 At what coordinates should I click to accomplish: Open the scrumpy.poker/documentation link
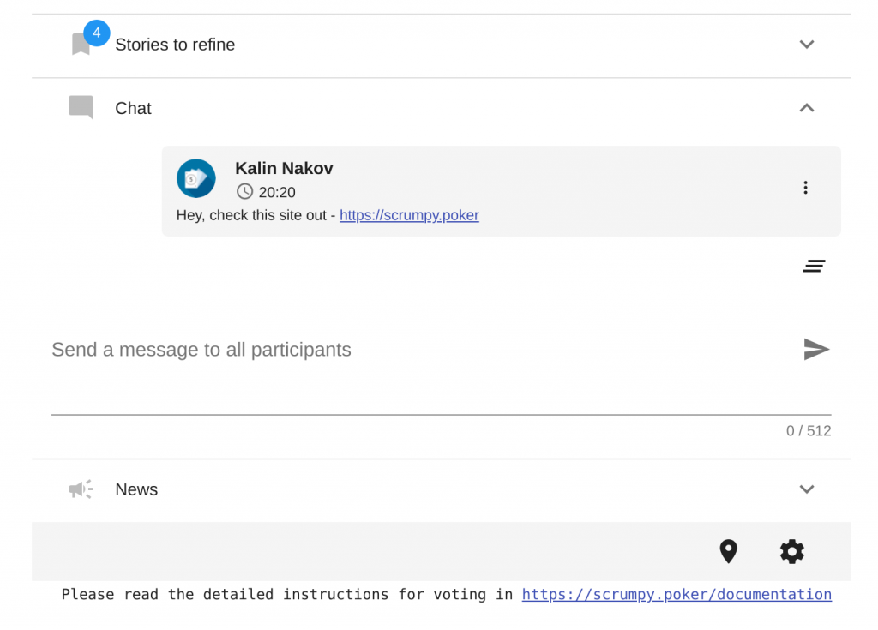677,594
